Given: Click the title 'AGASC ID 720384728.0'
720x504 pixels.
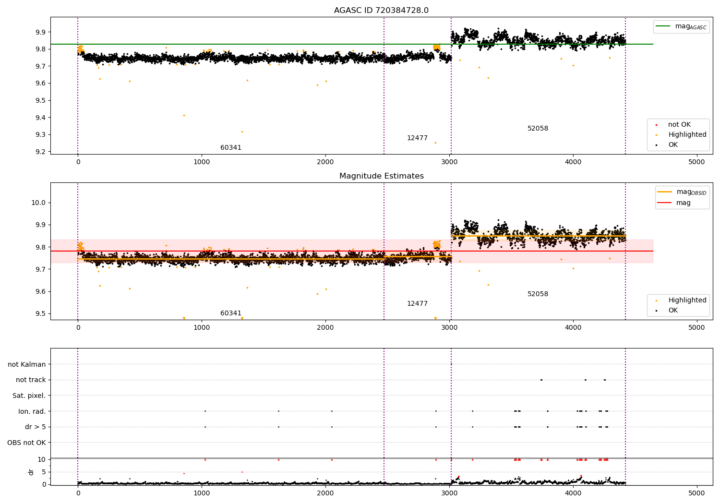Looking at the screenshot, I should click(381, 11).
